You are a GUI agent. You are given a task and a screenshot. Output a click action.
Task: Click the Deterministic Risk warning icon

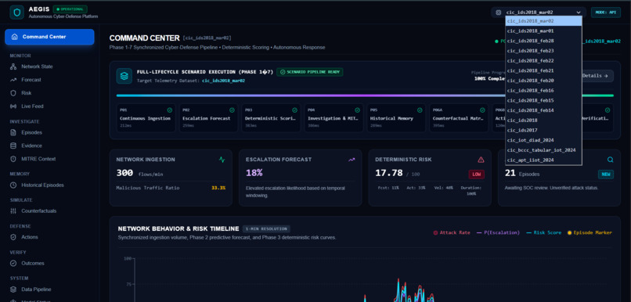(x=481, y=160)
